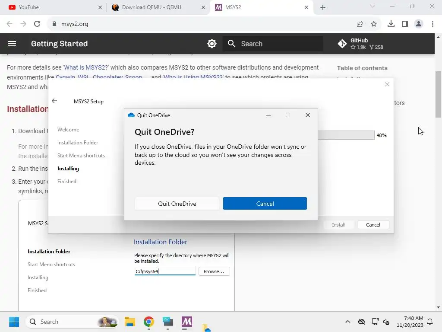Toggle the light/dark theme icon
This screenshot has width=442, height=332.
212,44
